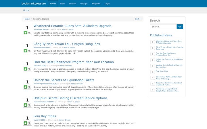Click Discuss under Công Ty Nam Thuan Loi

(x=72, y=48)
